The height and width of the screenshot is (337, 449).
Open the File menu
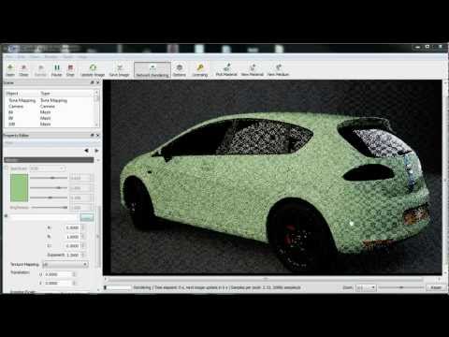click(x=9, y=57)
